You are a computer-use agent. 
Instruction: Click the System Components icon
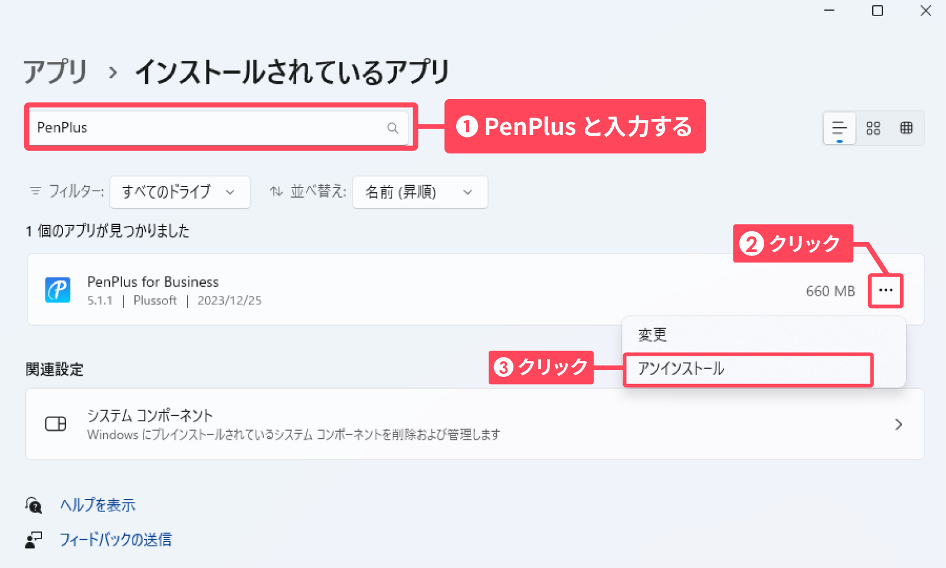pyautogui.click(x=56, y=424)
